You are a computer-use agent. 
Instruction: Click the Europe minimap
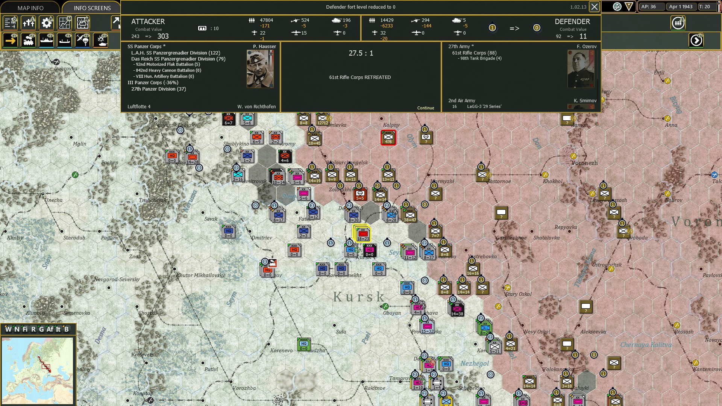click(x=37, y=370)
